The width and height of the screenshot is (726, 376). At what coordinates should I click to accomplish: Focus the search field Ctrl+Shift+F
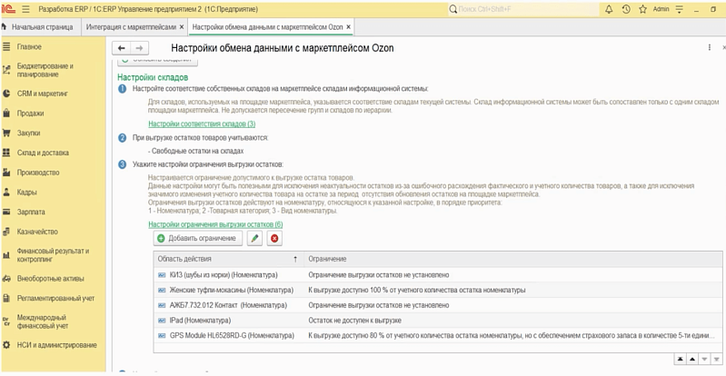[523, 9]
